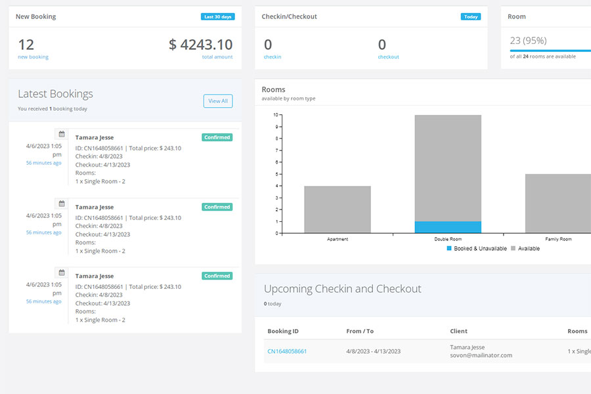Open the 'new booking' link under 12
Screen dimensions: 591x394
click(33, 57)
